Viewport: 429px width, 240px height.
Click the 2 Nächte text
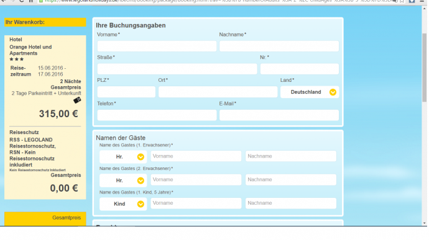(x=71, y=81)
